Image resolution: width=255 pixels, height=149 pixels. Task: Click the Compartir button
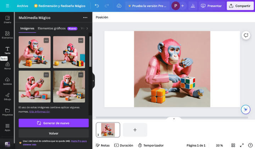coord(240,6)
